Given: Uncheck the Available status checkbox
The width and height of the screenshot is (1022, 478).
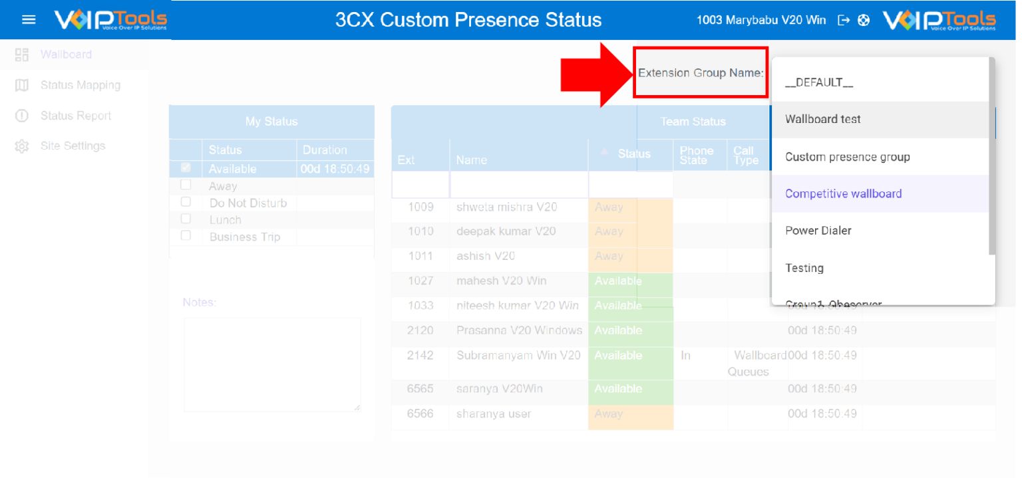Looking at the screenshot, I should click(186, 168).
